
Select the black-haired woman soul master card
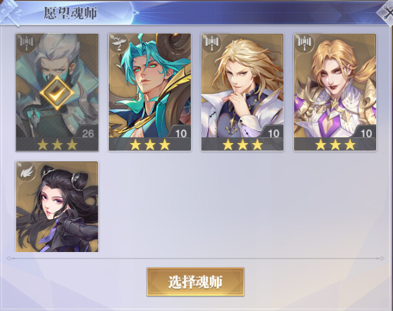[57, 207]
